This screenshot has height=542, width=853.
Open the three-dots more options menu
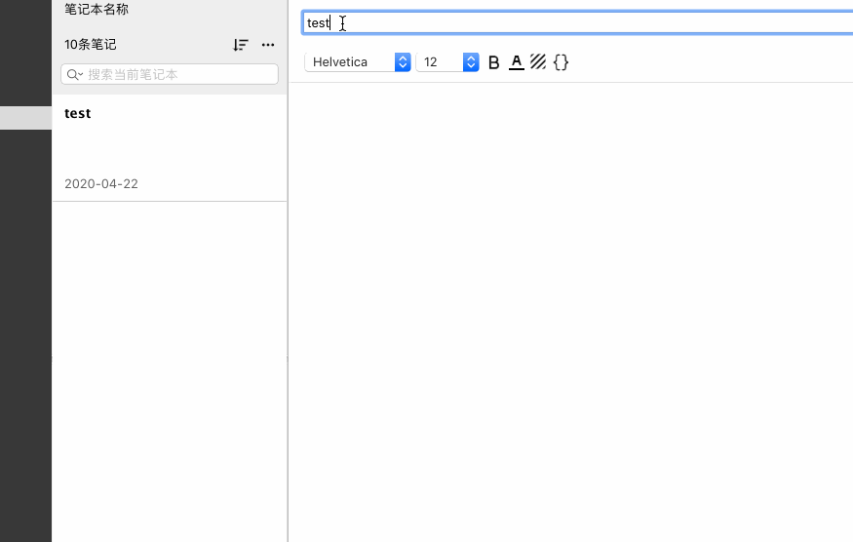click(x=268, y=45)
